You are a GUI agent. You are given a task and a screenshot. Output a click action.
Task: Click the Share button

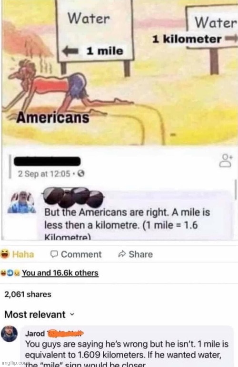136,254
